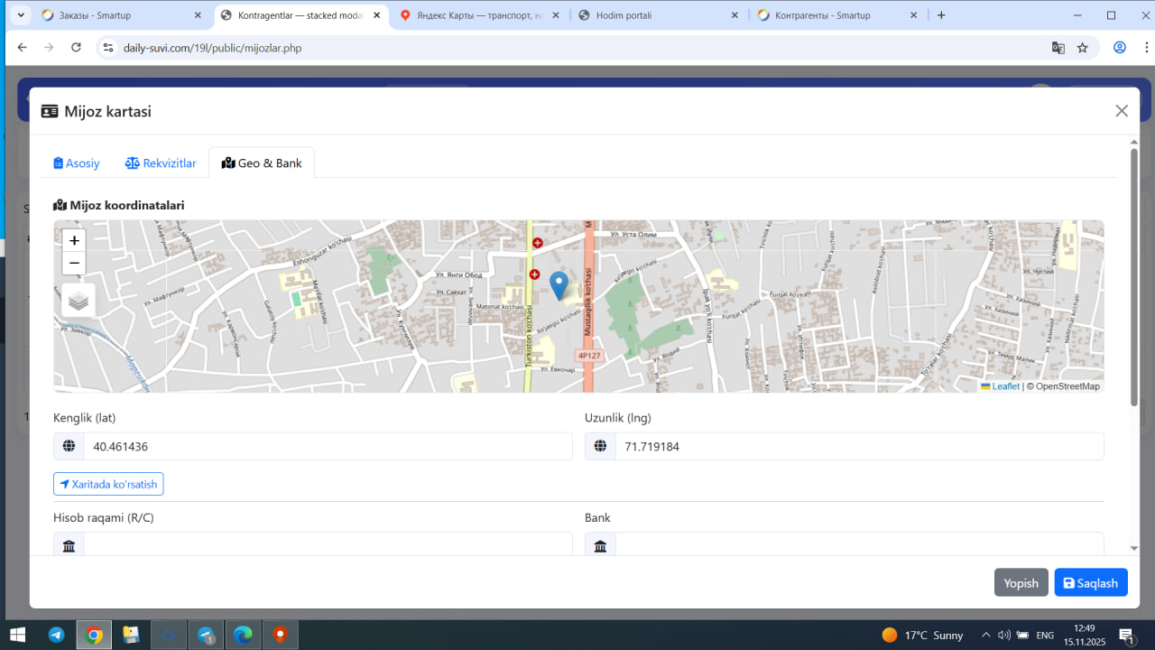This screenshot has width=1155, height=650.
Task: Click the Chrome taskbar icon
Action: coord(94,635)
